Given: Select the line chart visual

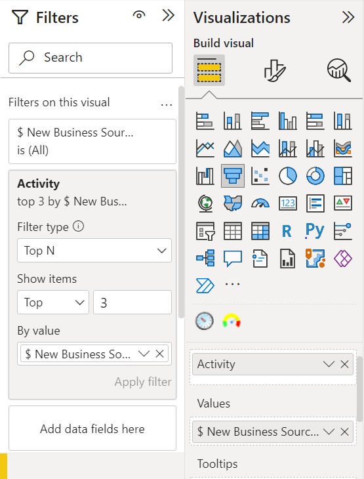Looking at the screenshot, I should [x=205, y=148].
